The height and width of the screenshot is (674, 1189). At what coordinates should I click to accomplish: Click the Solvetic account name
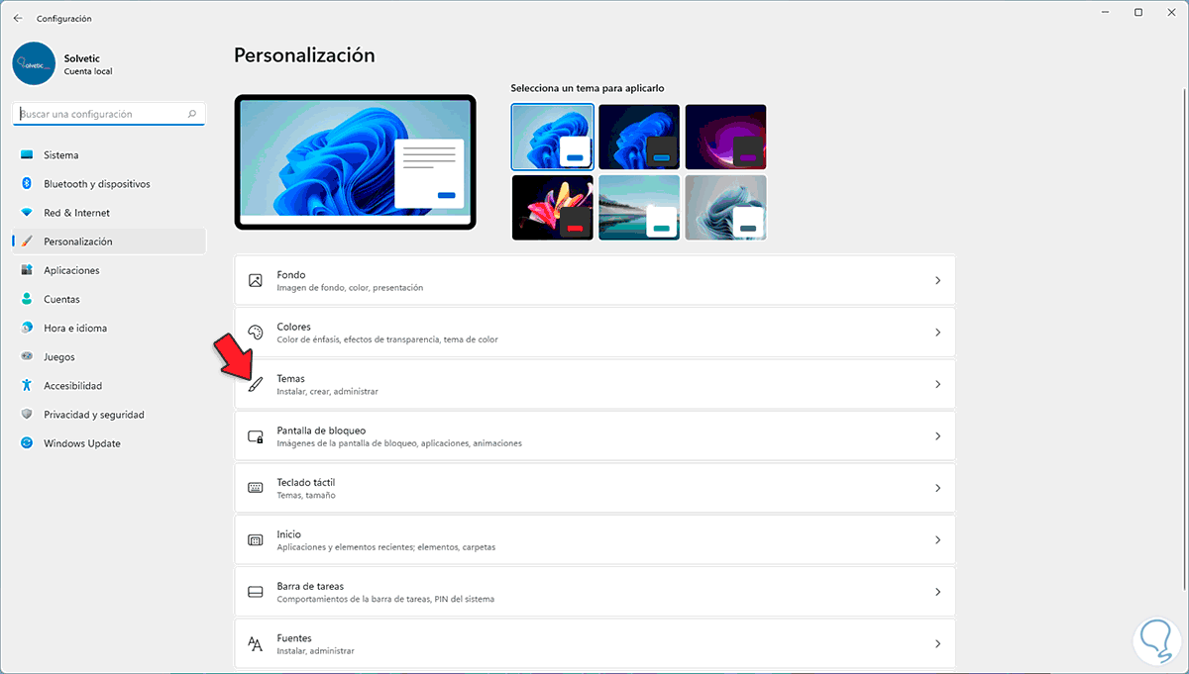point(81,57)
